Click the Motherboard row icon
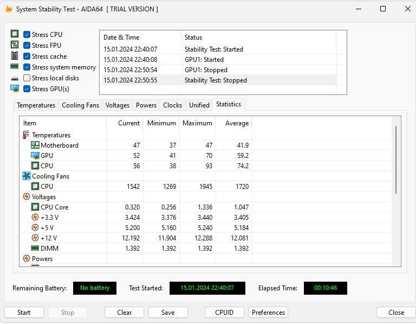This screenshot has height=324, width=416. (x=35, y=145)
